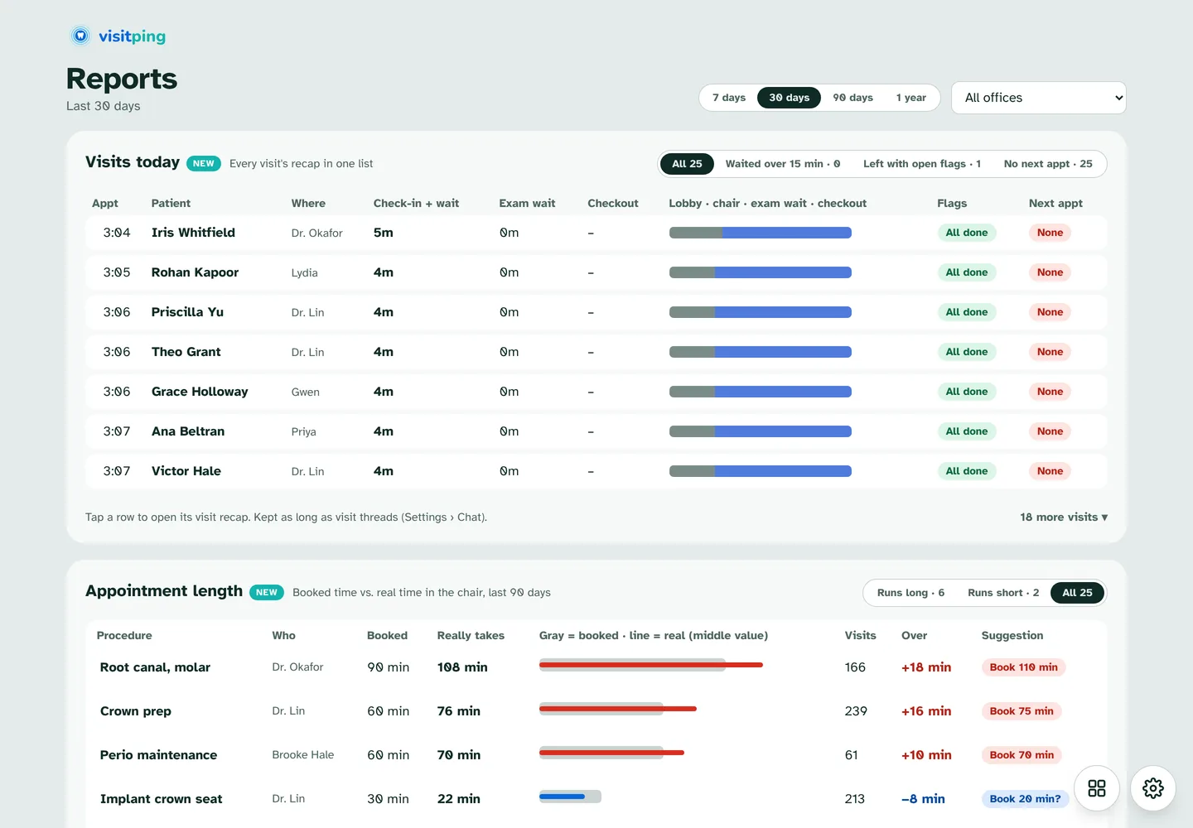Select the 90 days range
The width and height of the screenshot is (1193, 828).
tap(852, 98)
